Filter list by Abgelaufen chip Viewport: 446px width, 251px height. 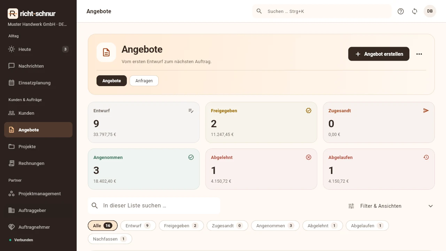click(x=367, y=226)
